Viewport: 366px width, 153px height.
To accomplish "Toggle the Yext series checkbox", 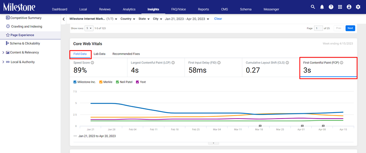I will click(137, 82).
